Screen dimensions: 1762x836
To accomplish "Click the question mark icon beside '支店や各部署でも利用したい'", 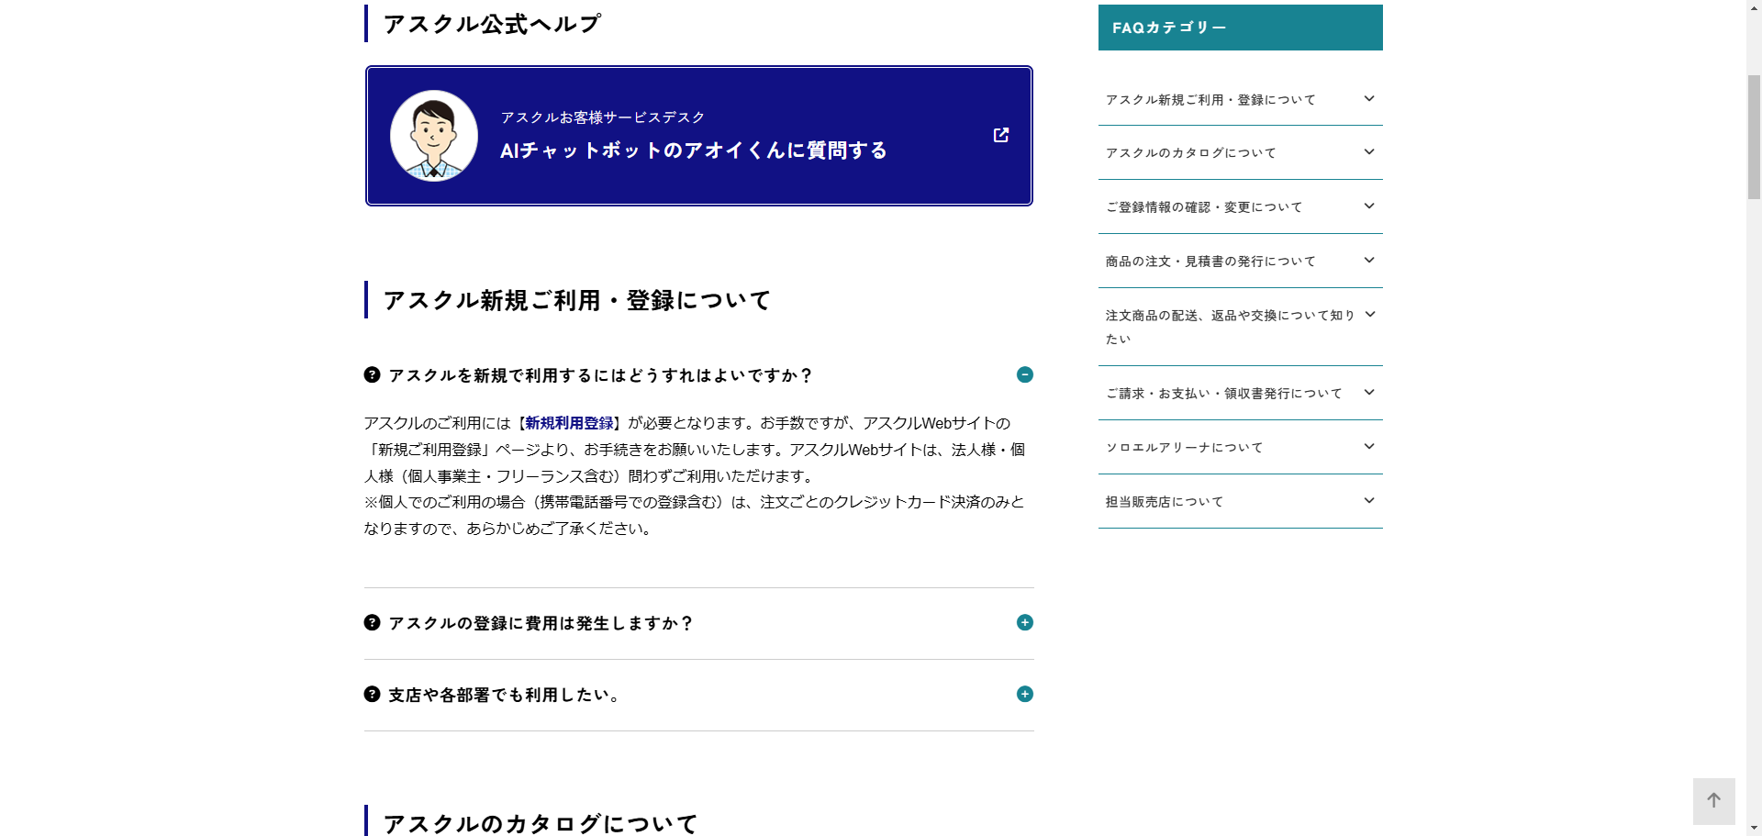I will [x=372, y=694].
